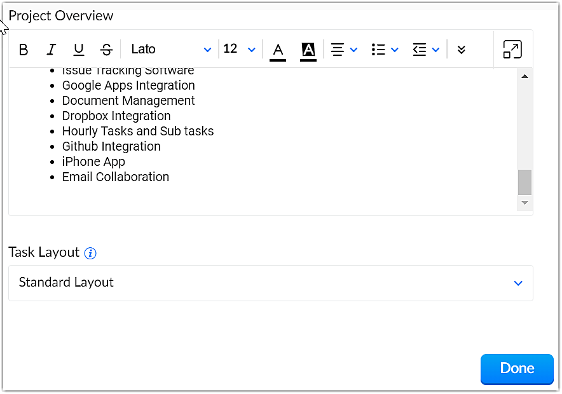562x394 pixels.
Task: Open the font size 12 dropdown
Action: (x=240, y=50)
